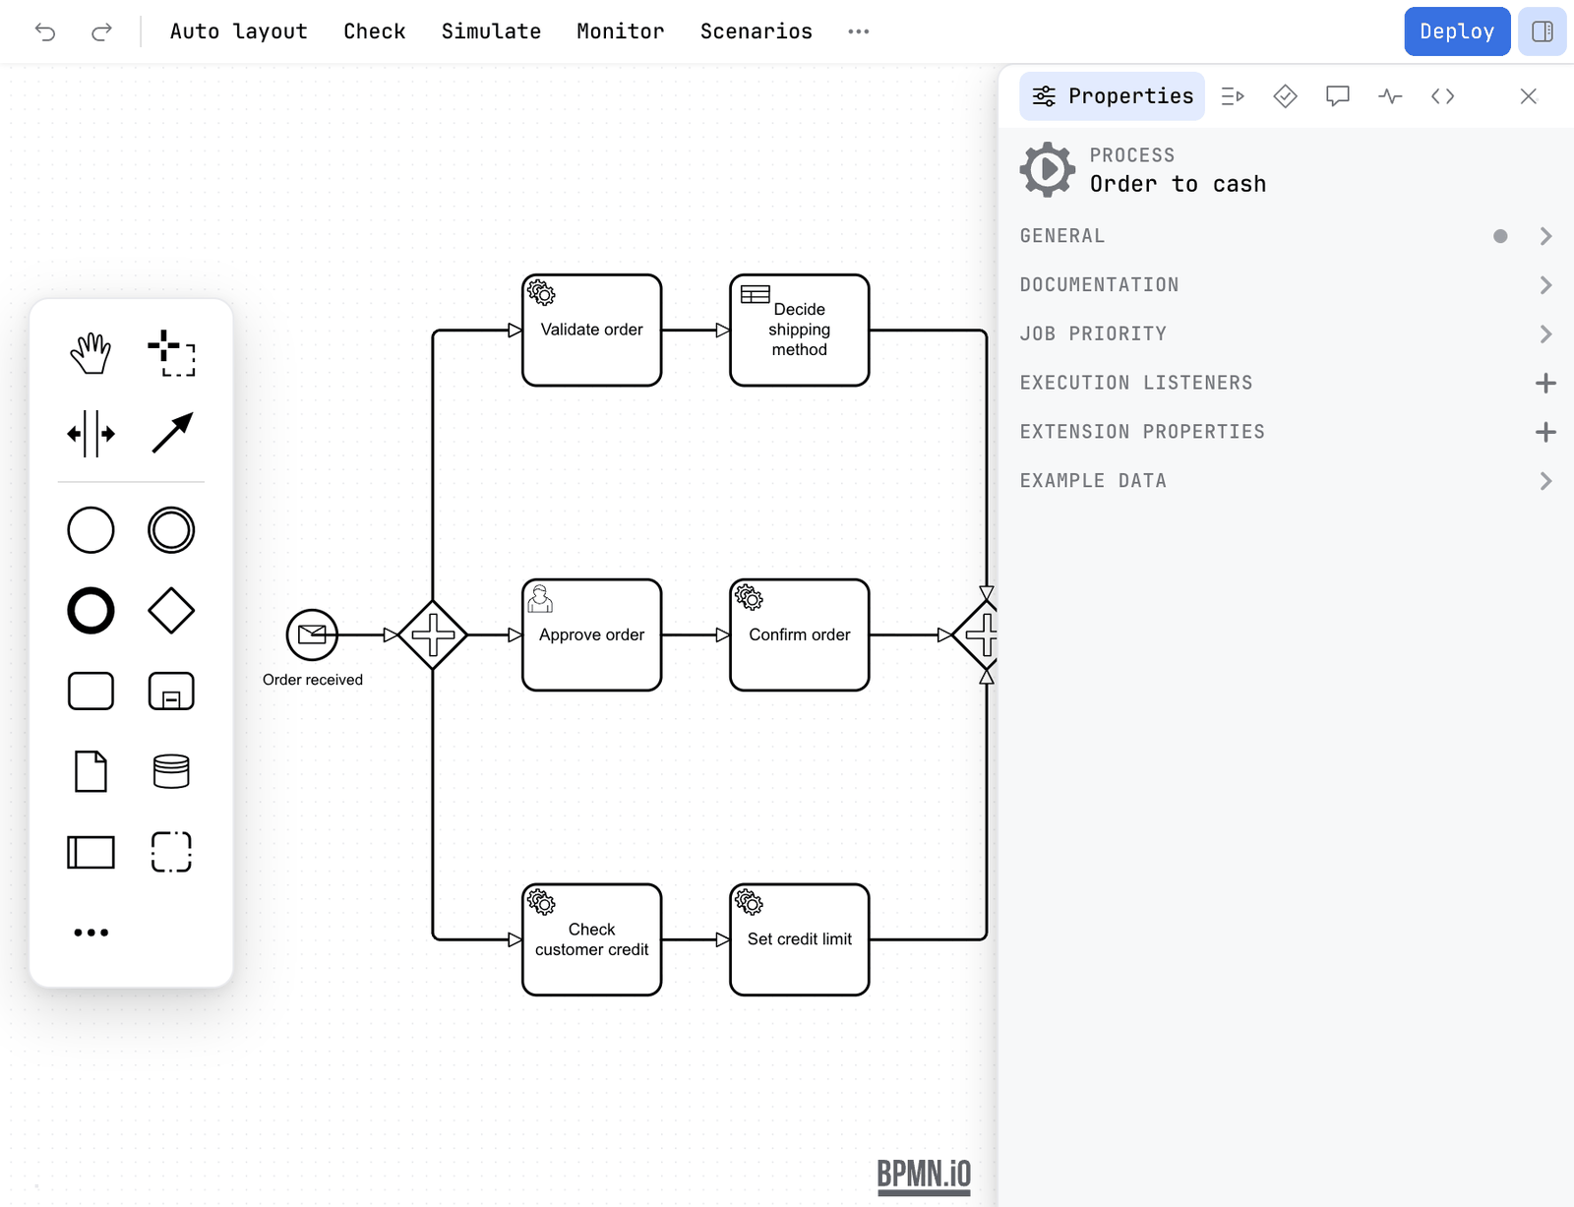Expand the Job Priority section
This screenshot has height=1207, width=1574.
click(1287, 334)
